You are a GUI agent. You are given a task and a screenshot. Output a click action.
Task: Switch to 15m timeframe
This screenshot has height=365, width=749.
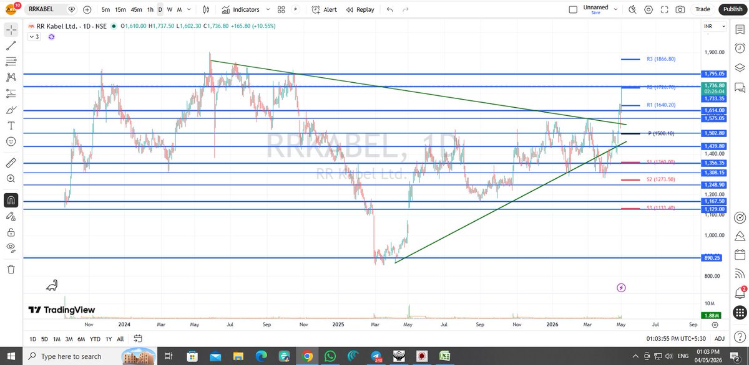[x=120, y=9]
